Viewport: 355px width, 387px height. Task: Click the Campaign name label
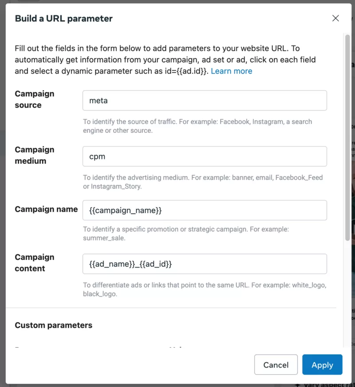click(x=46, y=209)
